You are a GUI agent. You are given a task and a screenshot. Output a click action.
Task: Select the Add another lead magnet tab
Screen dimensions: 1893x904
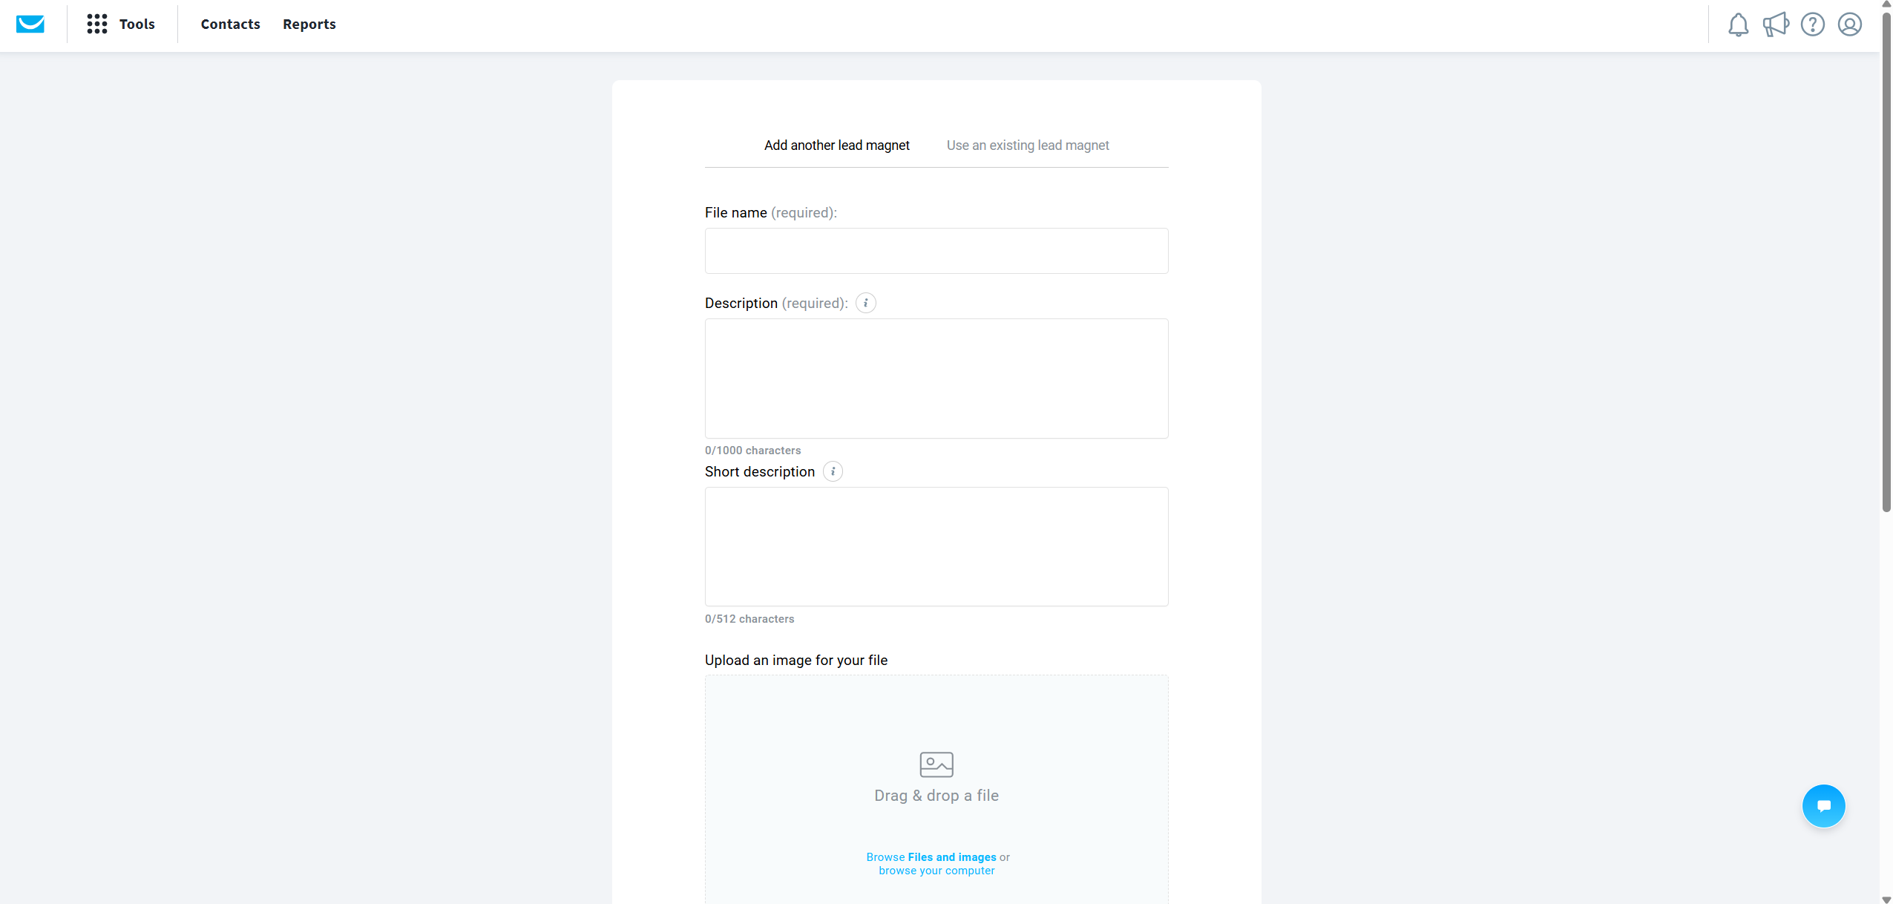tap(836, 145)
